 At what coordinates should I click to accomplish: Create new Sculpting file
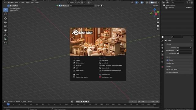[x=78, y=65]
